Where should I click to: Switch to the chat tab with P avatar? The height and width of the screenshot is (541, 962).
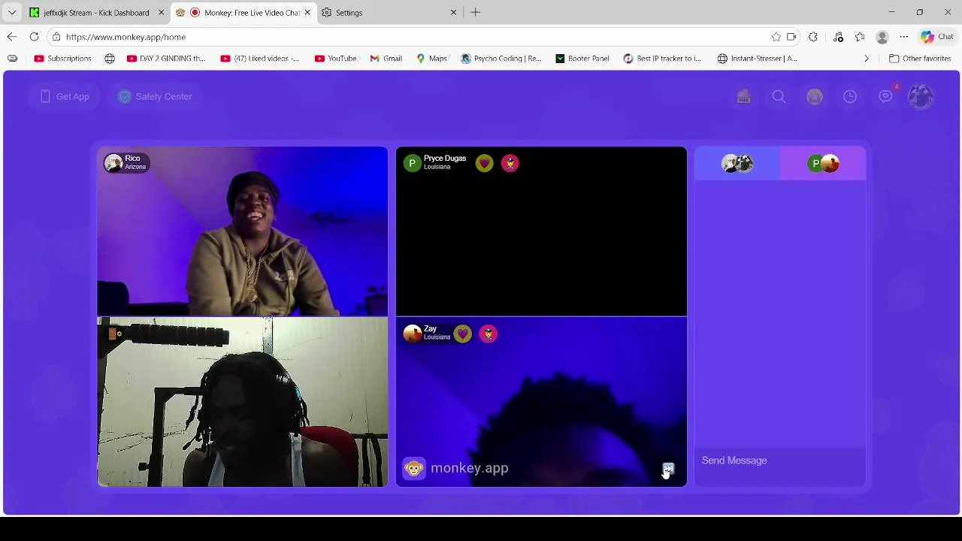coord(823,164)
